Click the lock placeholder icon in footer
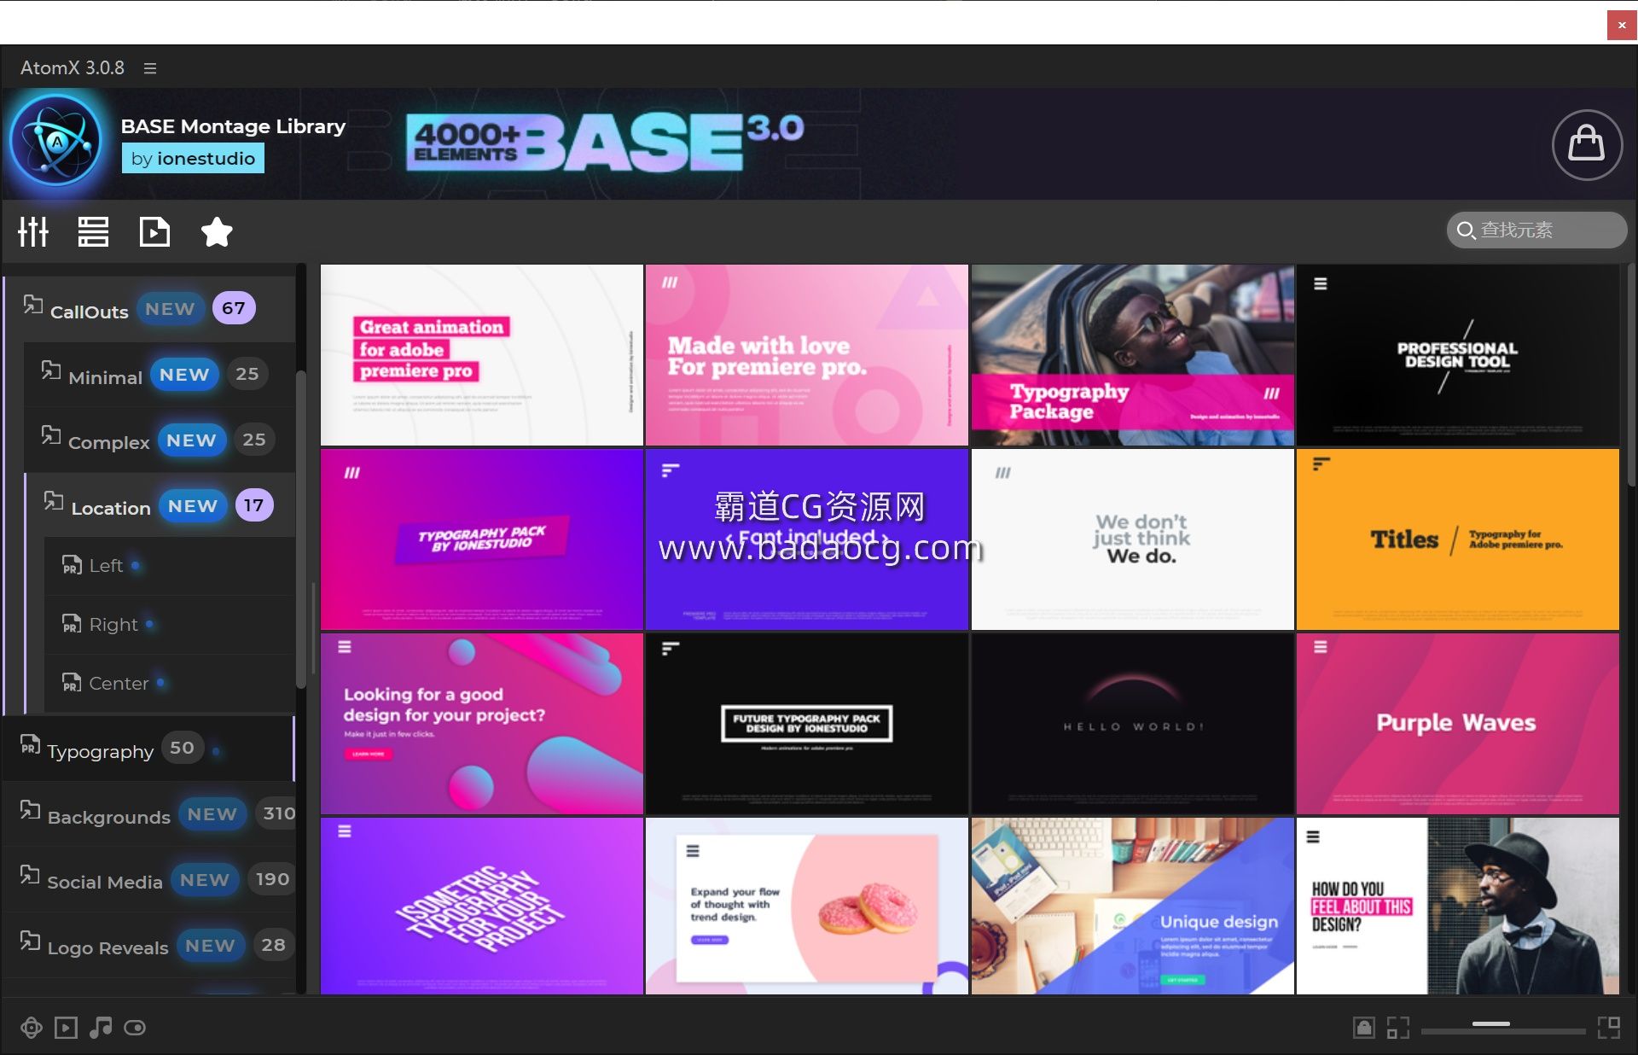The height and width of the screenshot is (1055, 1638). click(x=1364, y=1028)
